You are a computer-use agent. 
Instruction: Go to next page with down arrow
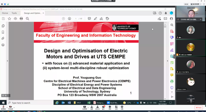coord(70,19)
